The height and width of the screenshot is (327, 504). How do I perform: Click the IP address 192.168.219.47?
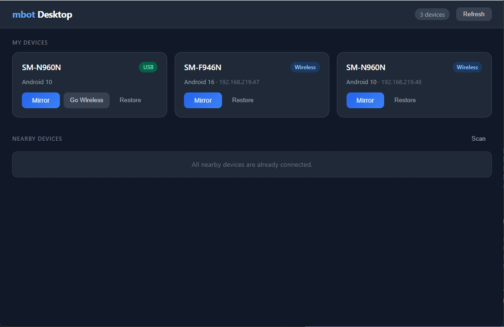[239, 82]
